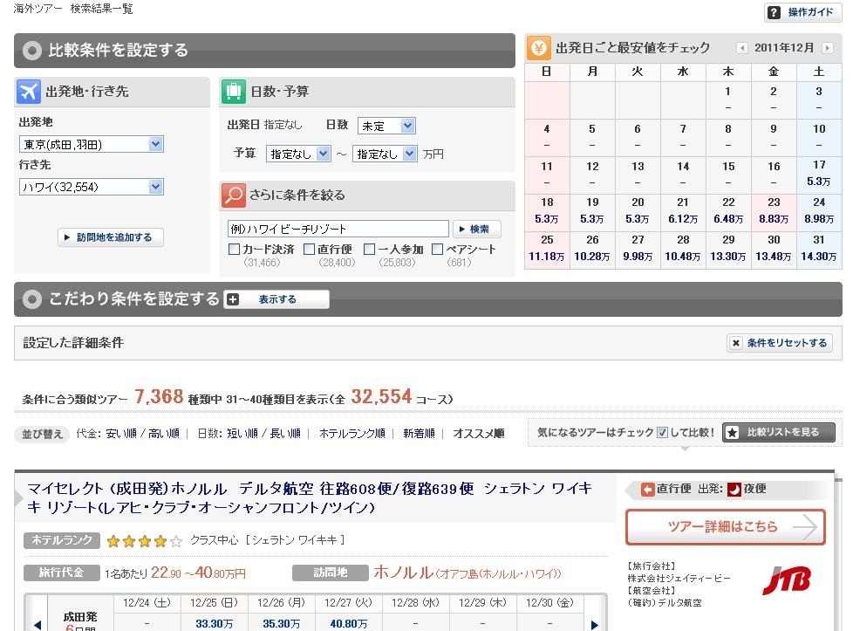Viewport: 853px width, 631px height.
Task: Toggle the sample checkbox in 気になるツアーはチェック
Action: click(x=662, y=432)
